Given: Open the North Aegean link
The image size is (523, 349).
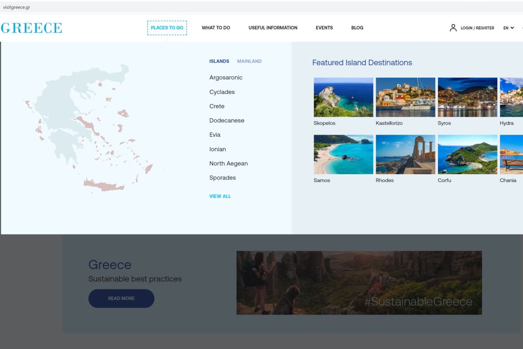Looking at the screenshot, I should pos(228,164).
